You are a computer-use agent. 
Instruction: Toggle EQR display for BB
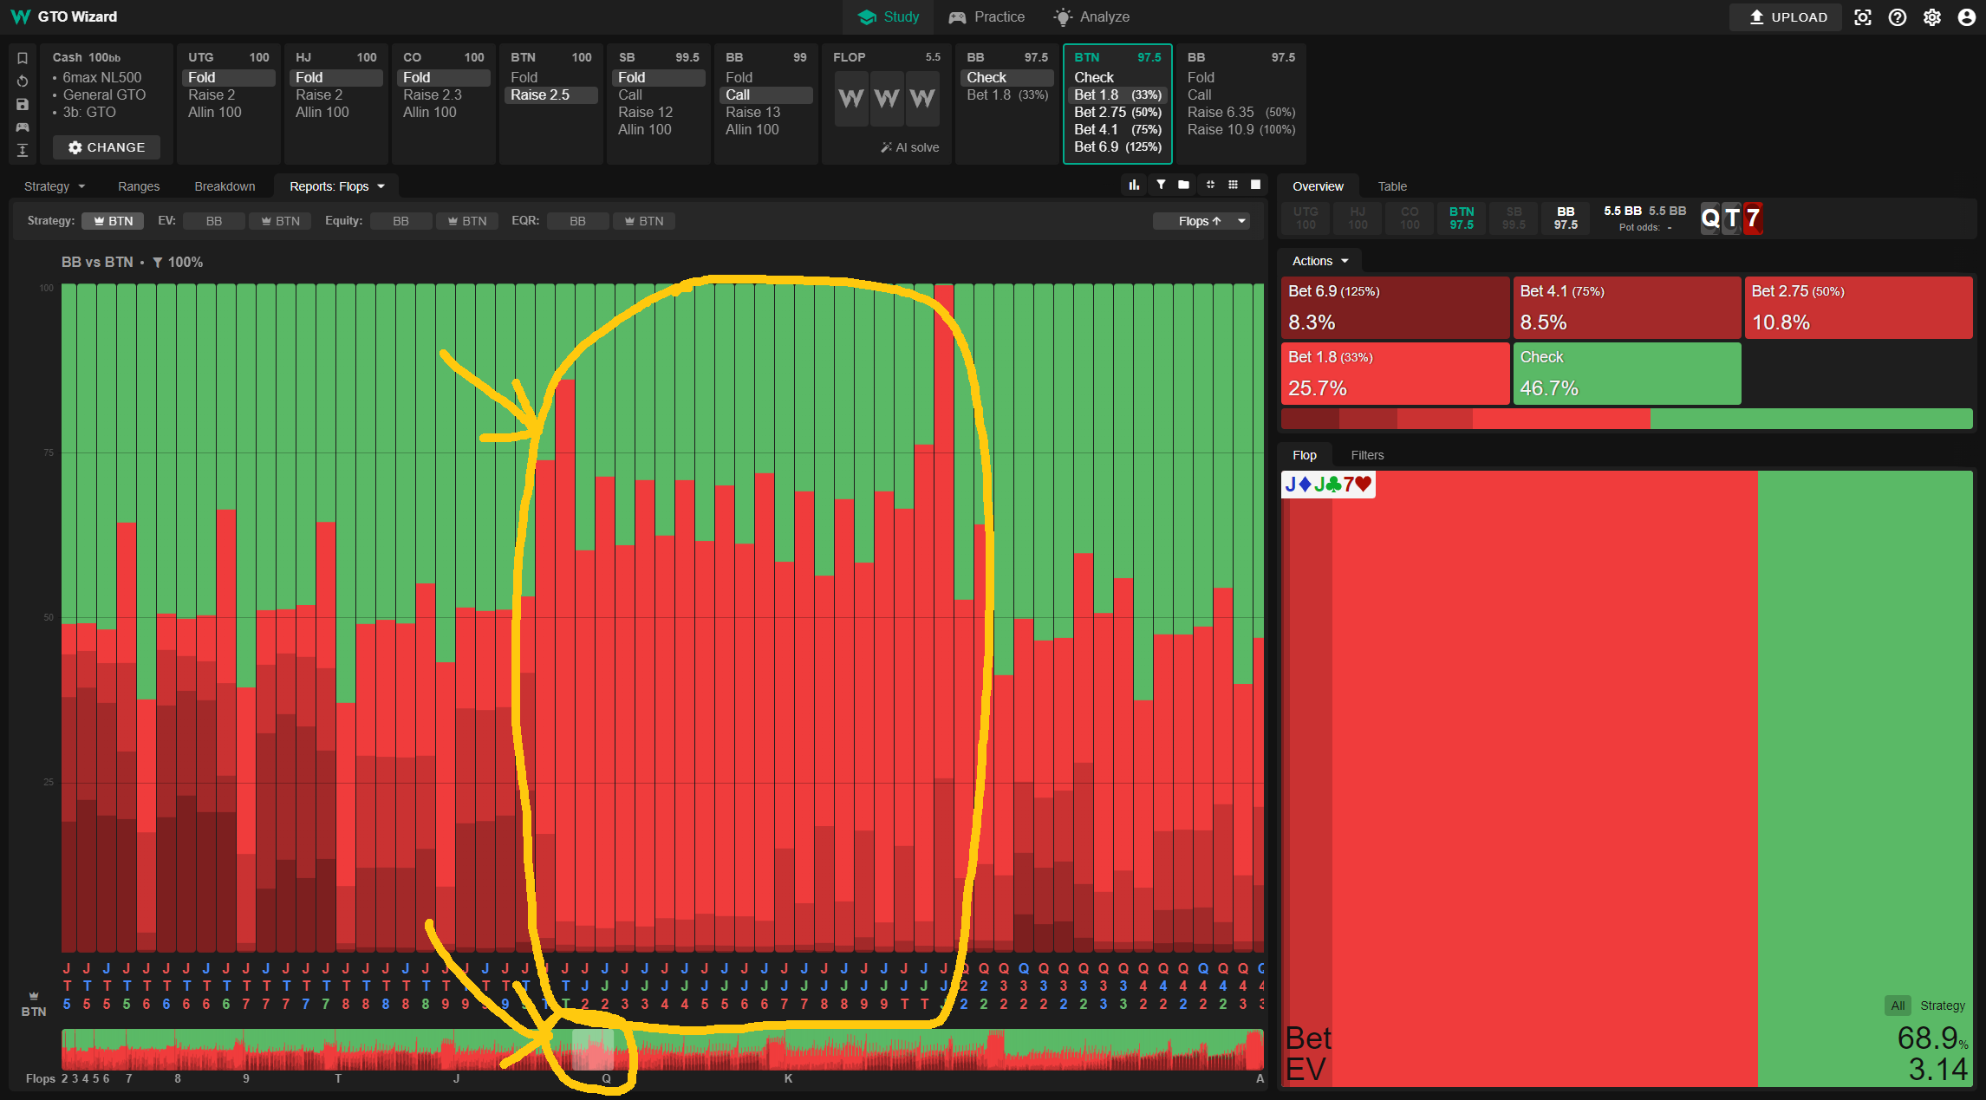pos(577,221)
